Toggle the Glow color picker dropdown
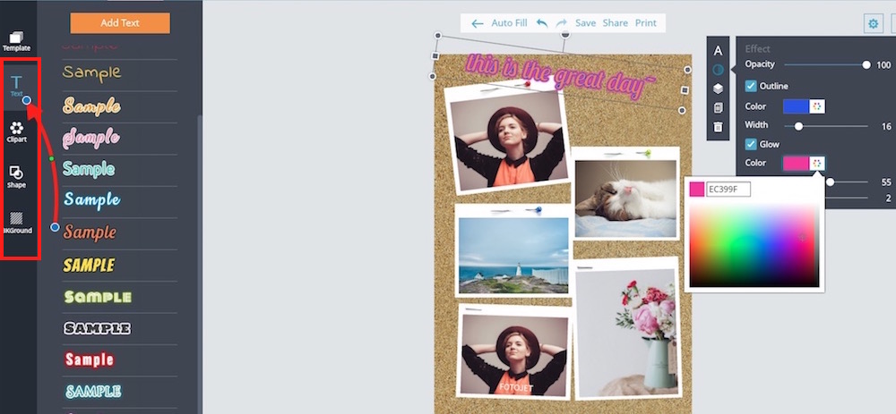The height and width of the screenshot is (414, 896). (816, 163)
